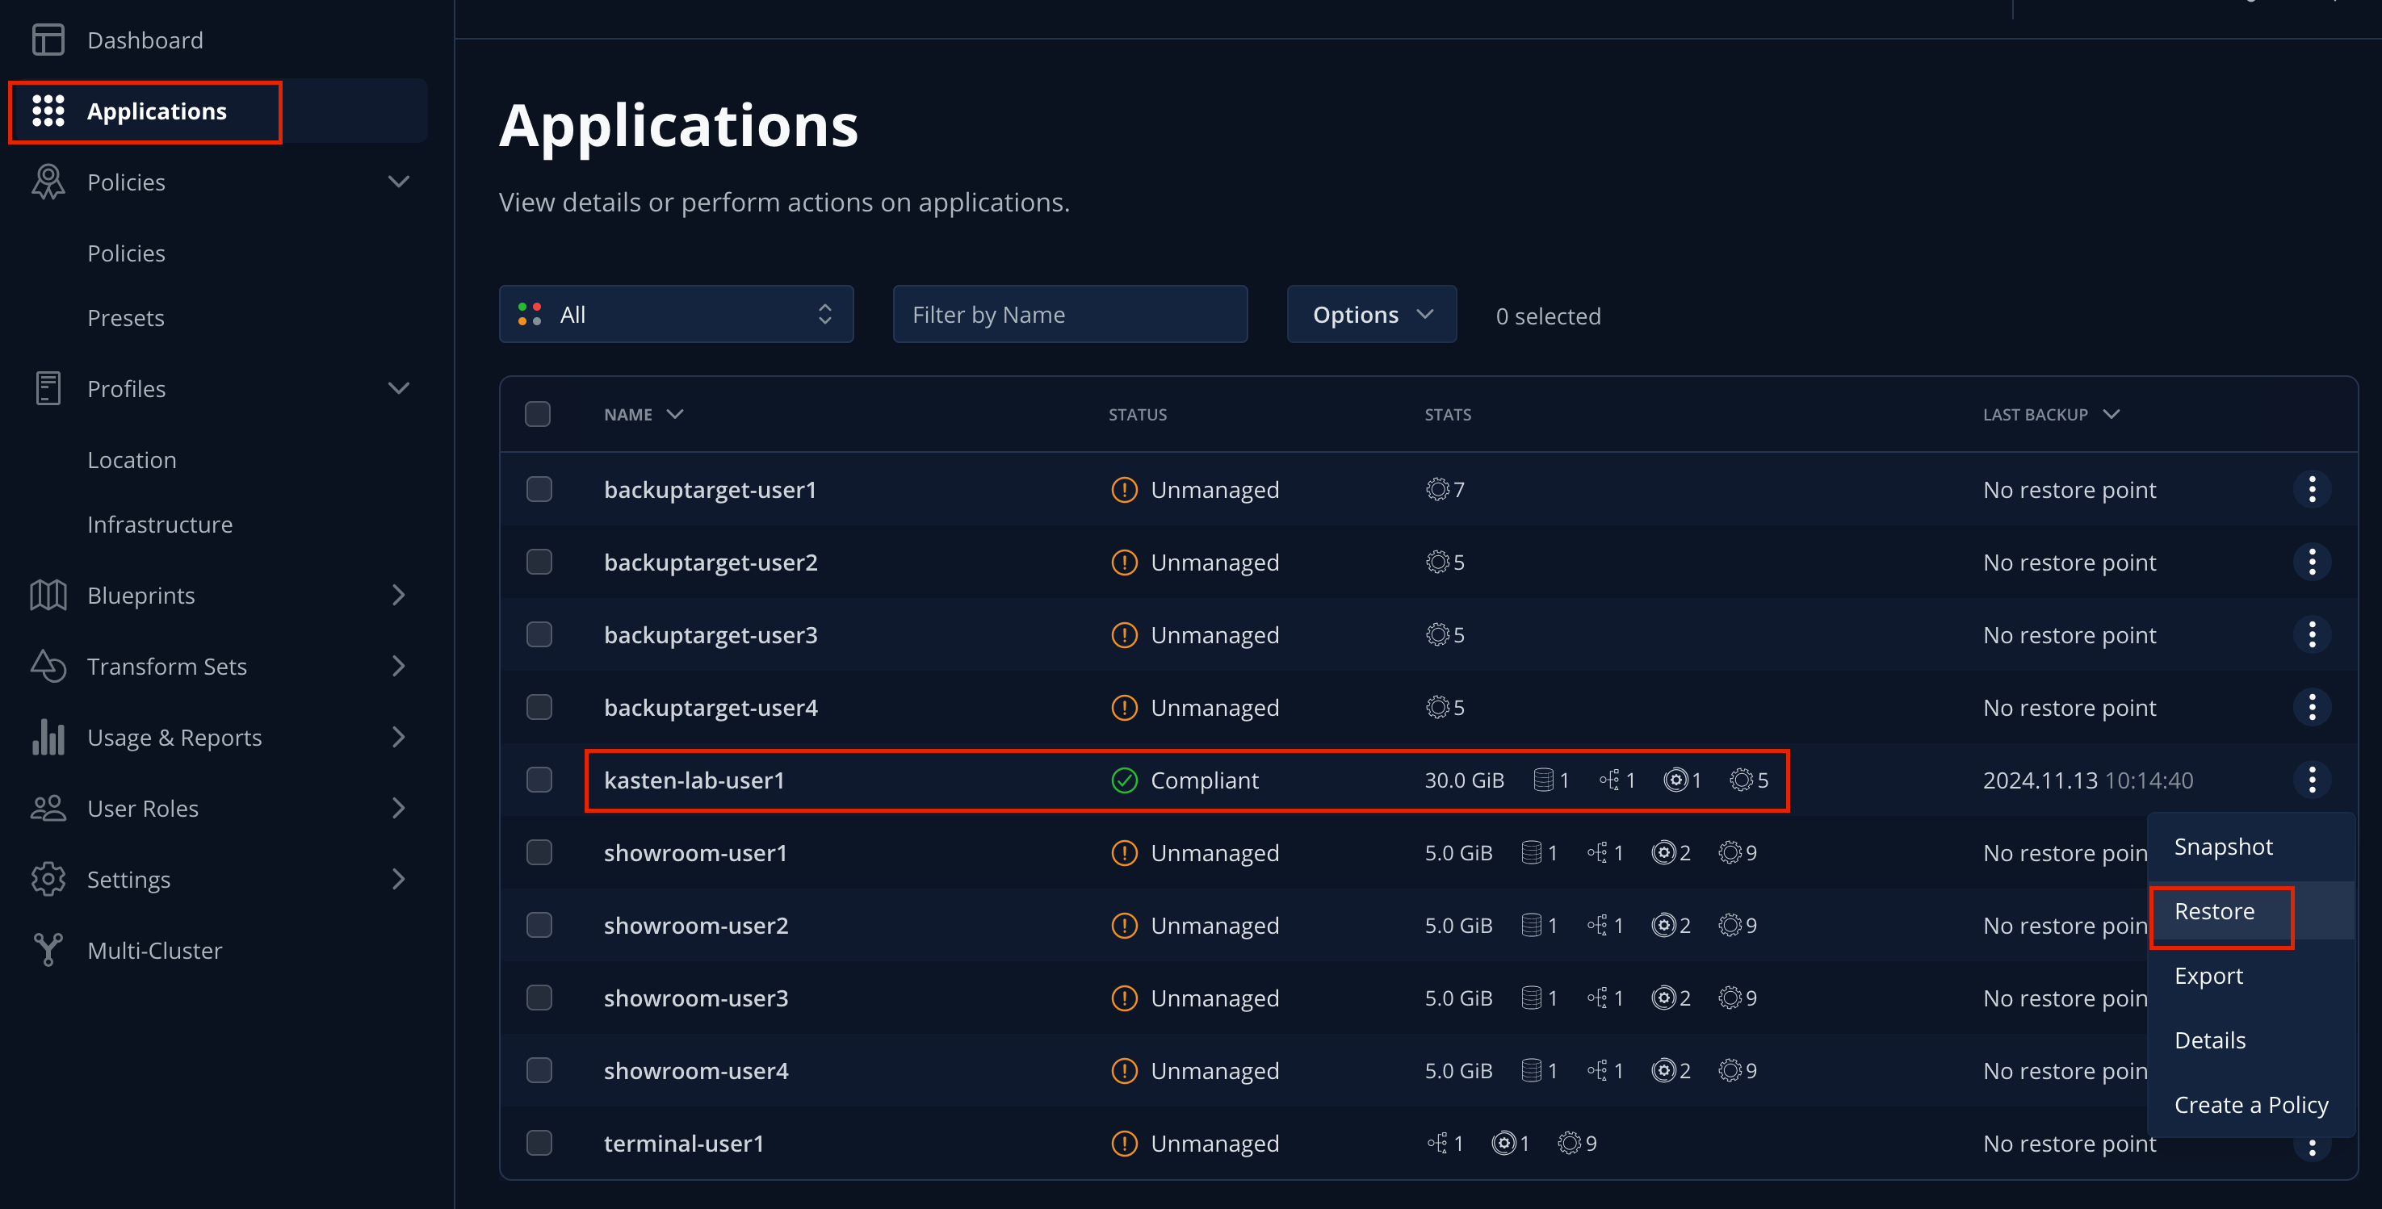Viewport: 2382px width, 1209px height.
Task: Click gear stat icon for backuptarget-user1
Action: click(x=1437, y=489)
